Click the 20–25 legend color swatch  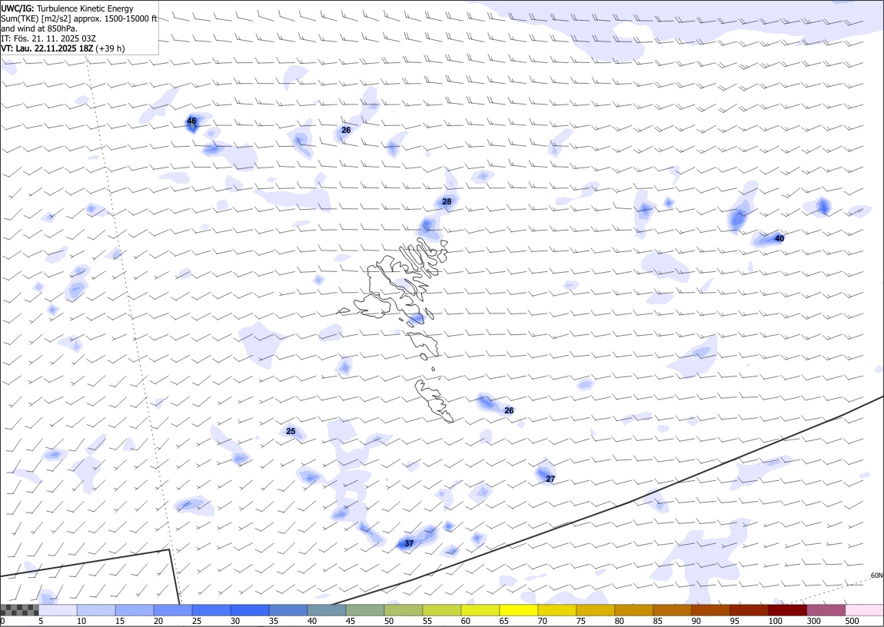coord(172,610)
